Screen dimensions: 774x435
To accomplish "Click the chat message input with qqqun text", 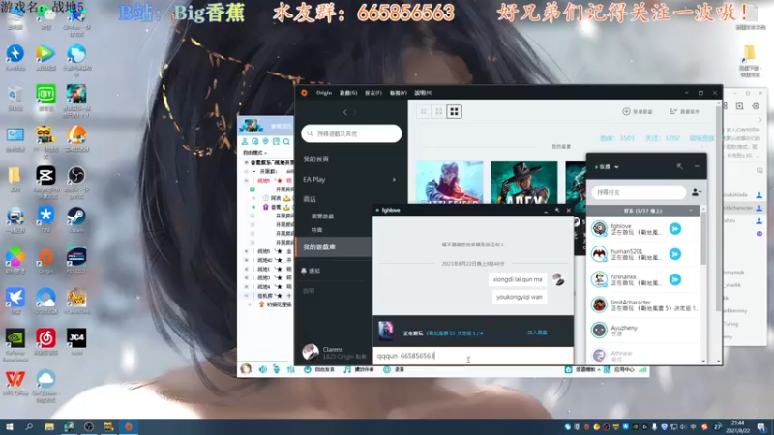I will 473,356.
